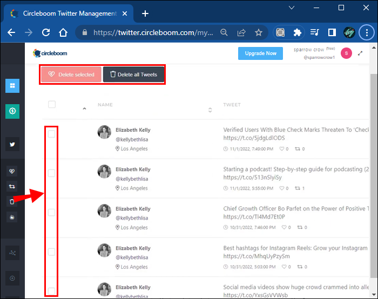Click the TWEET column header
This screenshot has height=299, width=378.
(232, 105)
